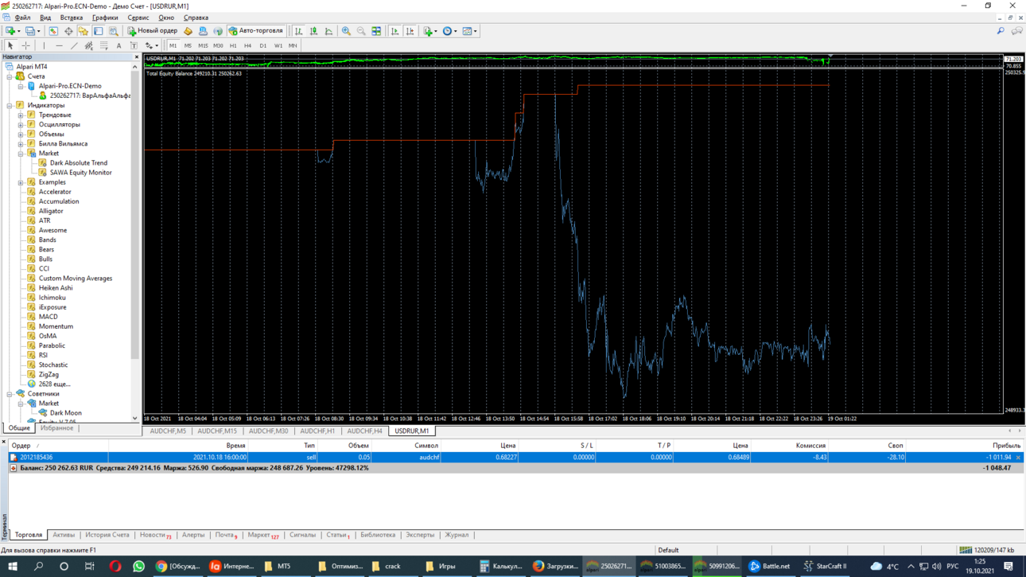
Task: Launch MetaEditor from the toolbar
Action: (x=188, y=31)
